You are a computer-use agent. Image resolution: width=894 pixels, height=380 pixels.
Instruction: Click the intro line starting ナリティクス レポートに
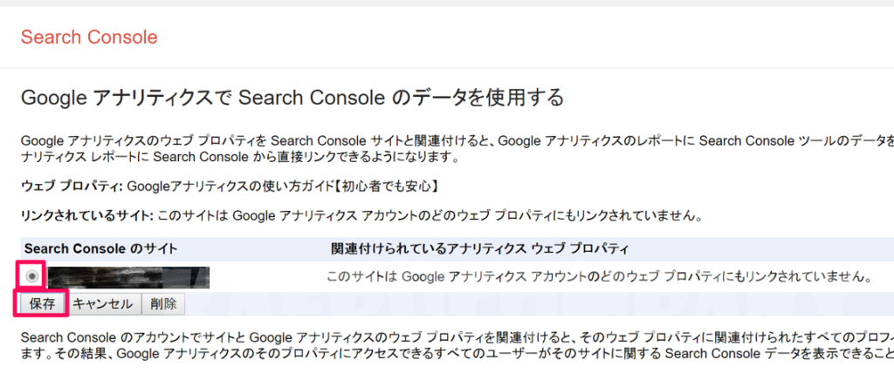click(239, 156)
